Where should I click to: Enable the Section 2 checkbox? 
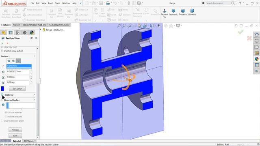[2, 95]
